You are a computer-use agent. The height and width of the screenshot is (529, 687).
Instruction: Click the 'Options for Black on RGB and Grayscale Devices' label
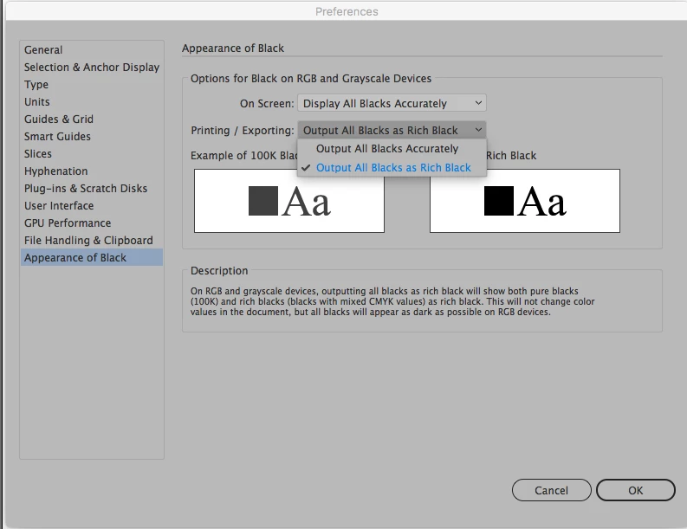pos(311,79)
